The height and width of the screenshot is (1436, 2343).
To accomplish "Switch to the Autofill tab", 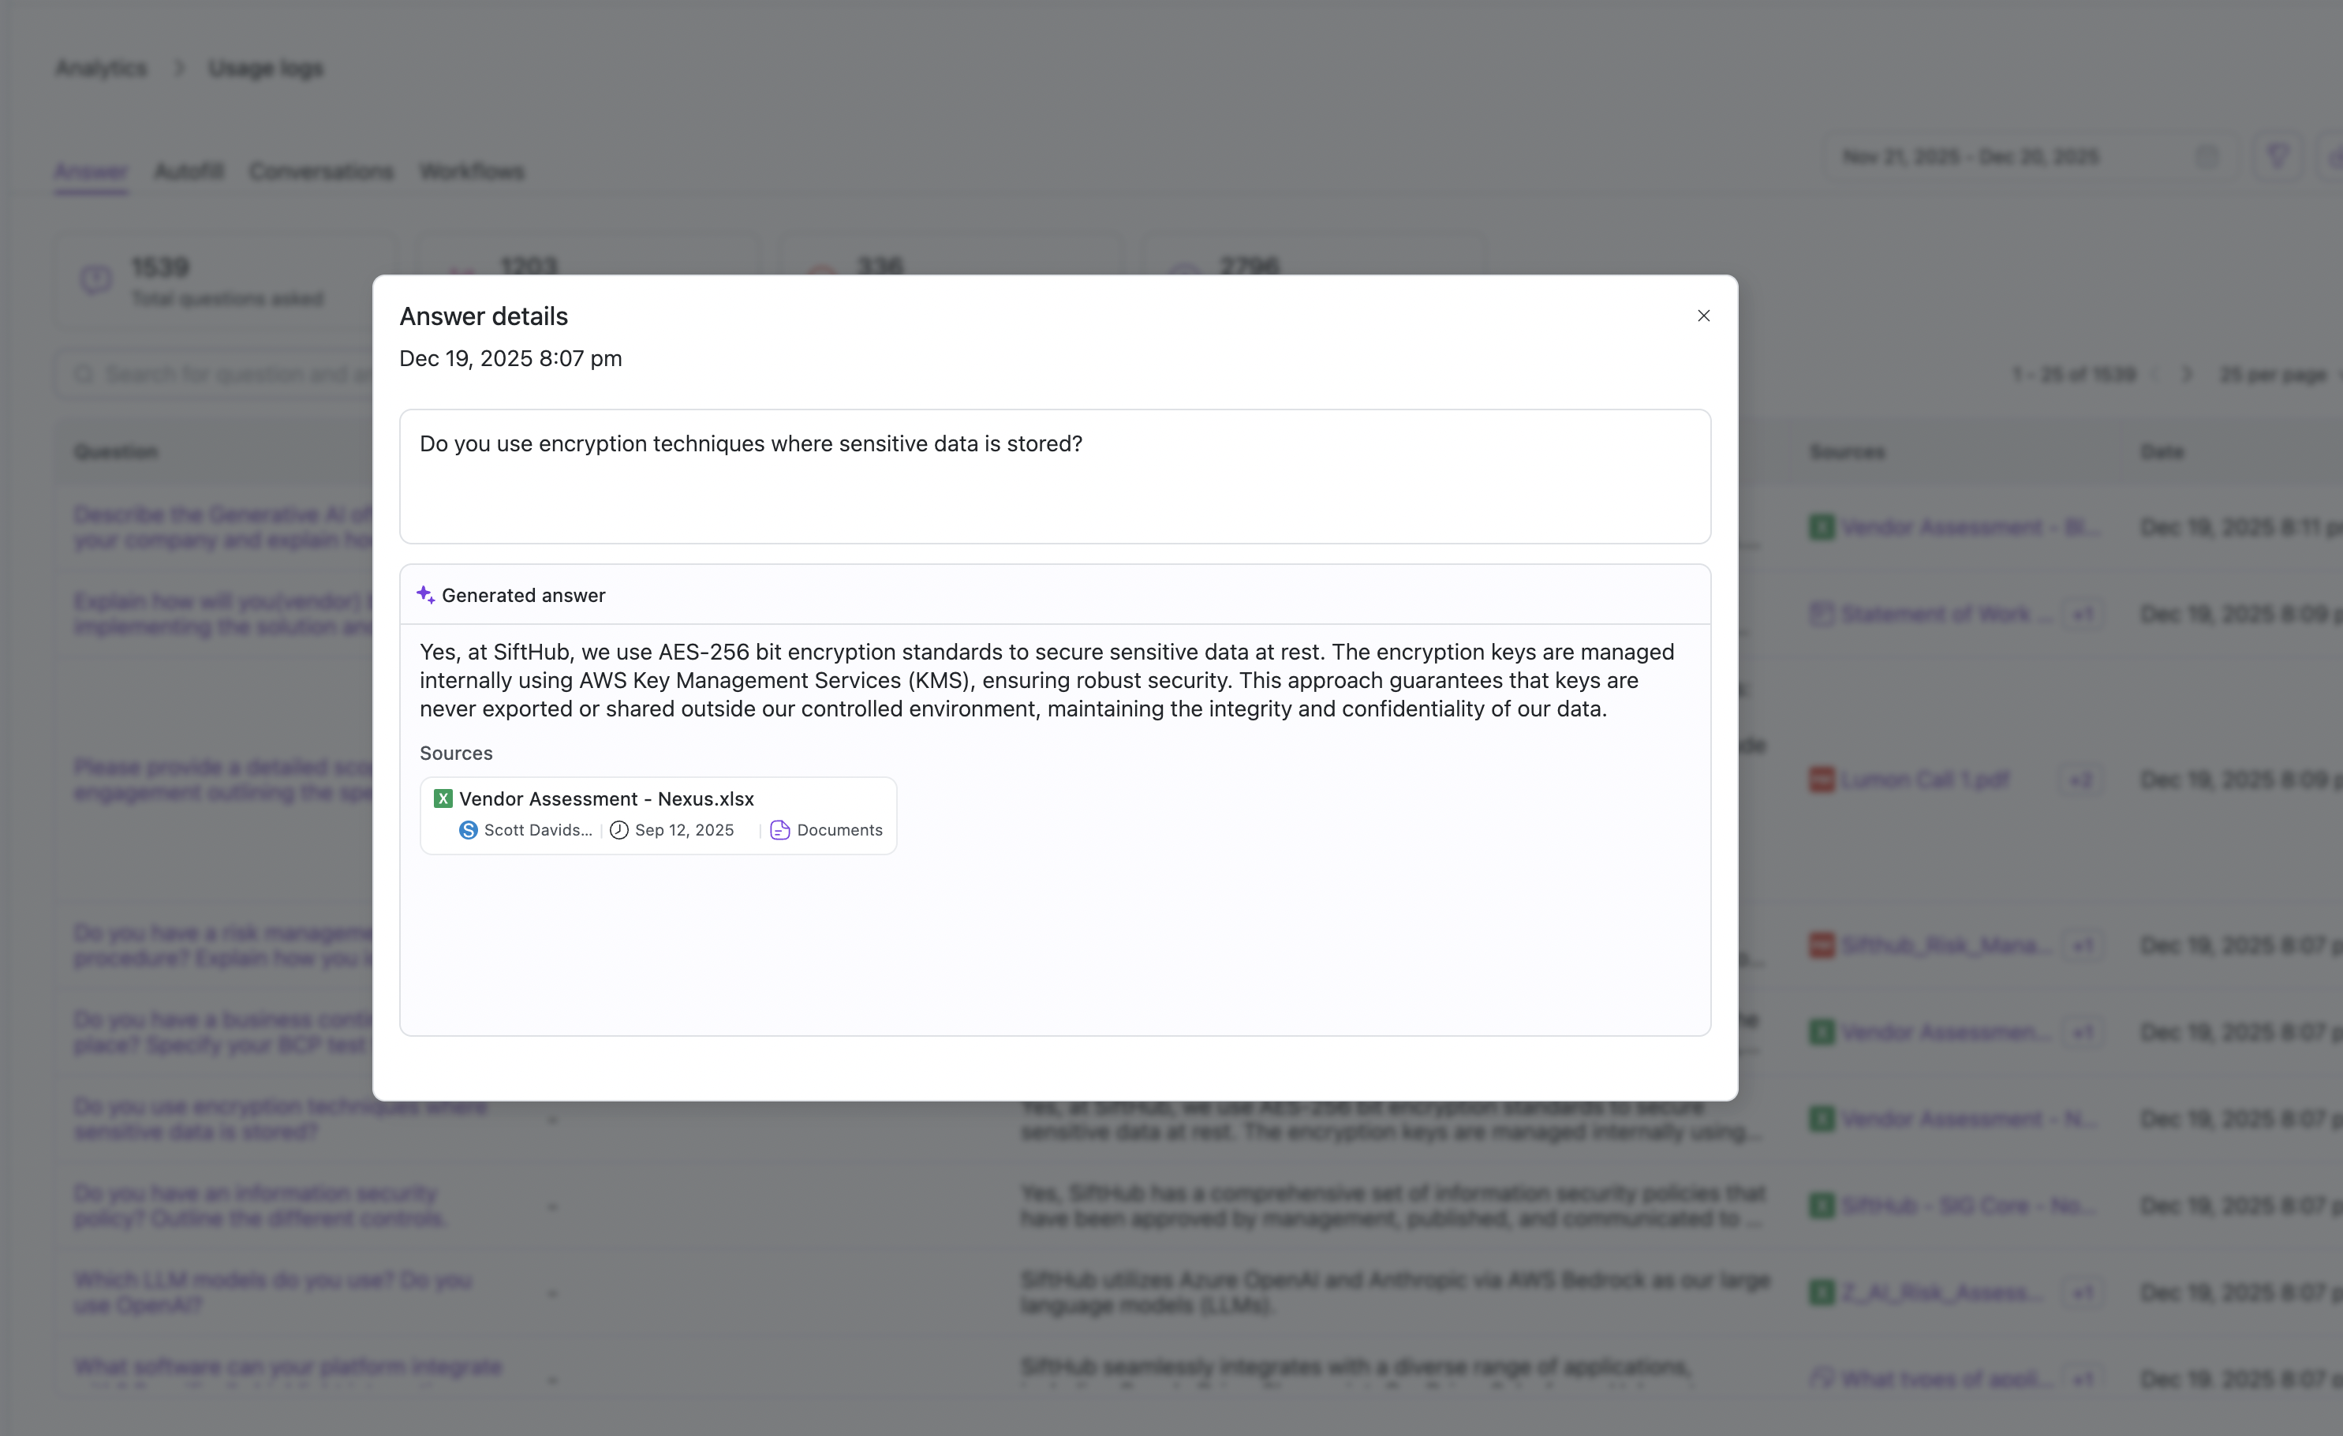I will 189,172.
